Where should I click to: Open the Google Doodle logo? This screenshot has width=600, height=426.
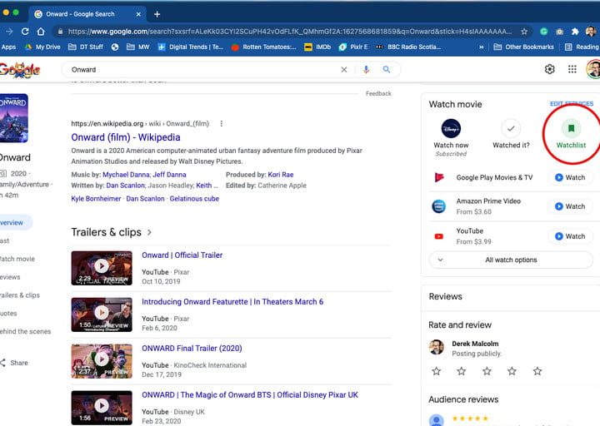(x=19, y=70)
